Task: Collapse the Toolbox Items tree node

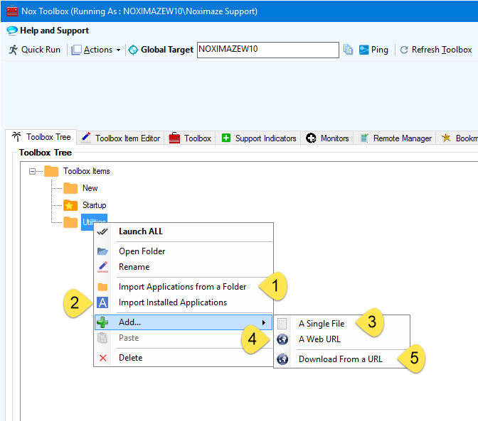Action: (32, 172)
